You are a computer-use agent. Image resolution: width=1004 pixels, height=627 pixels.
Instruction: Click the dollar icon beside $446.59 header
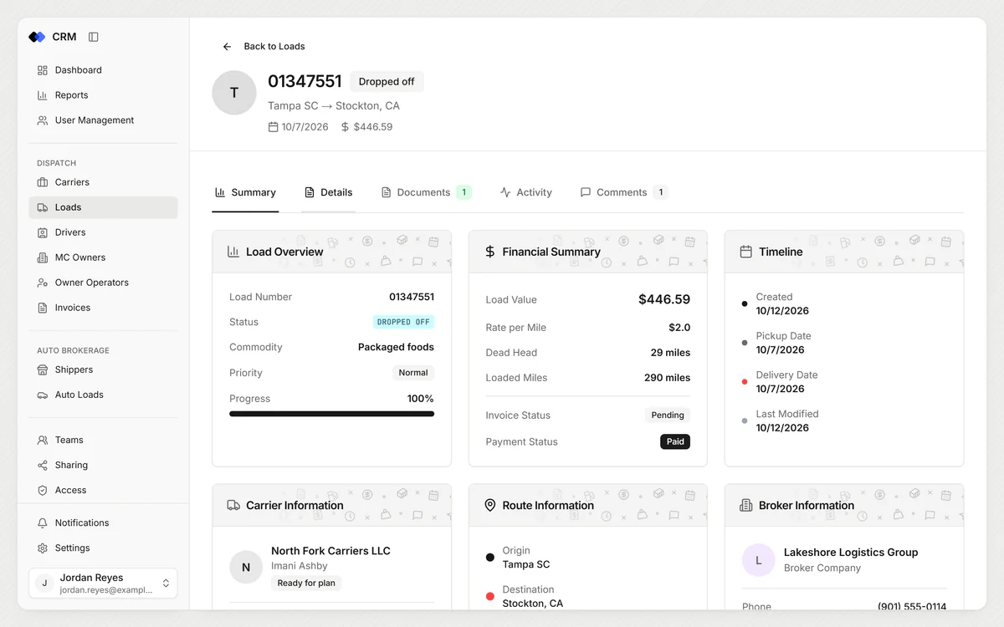click(x=345, y=127)
